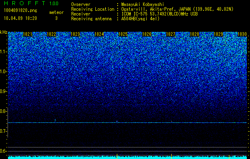This screenshot has width=250, height=159.
Task: Click the 1.1 kHz frequency label
Action: (x=4, y=52)
